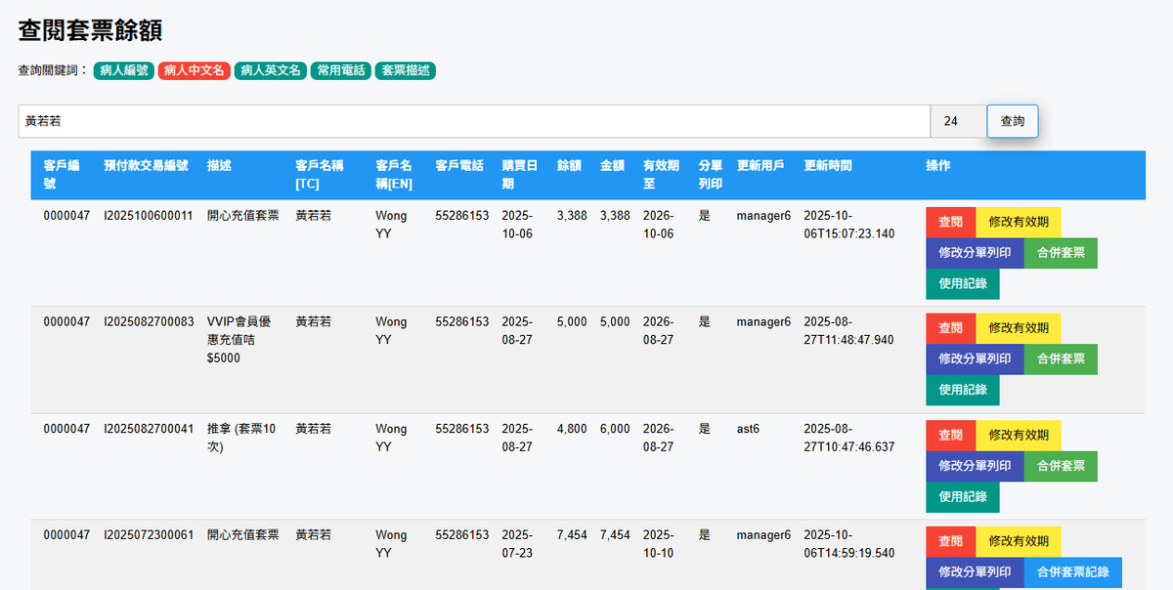Select the 常用電話 keyword tag

tap(341, 70)
